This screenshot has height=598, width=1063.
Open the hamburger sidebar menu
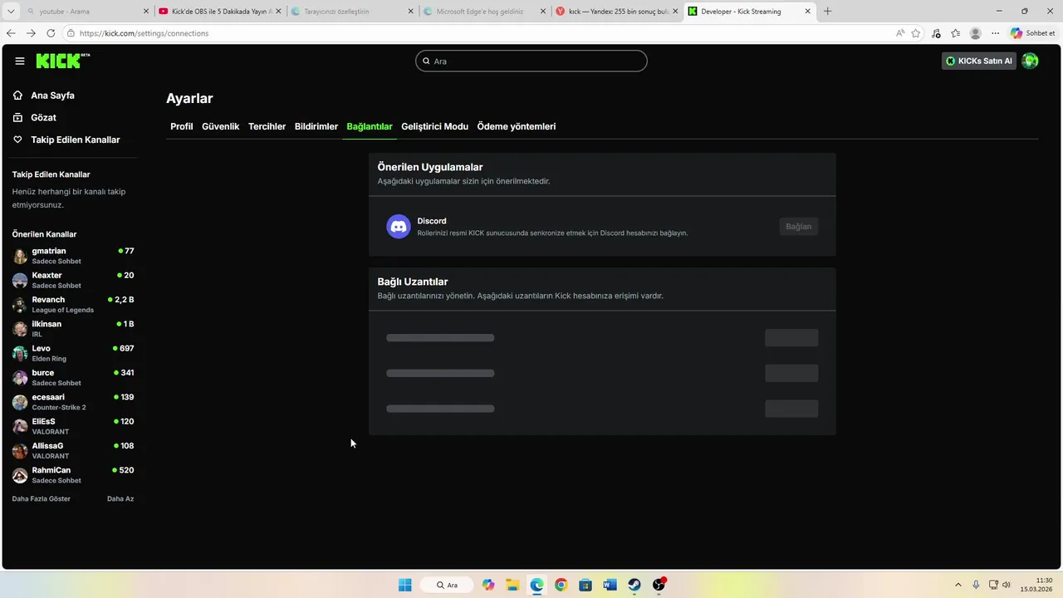point(20,61)
